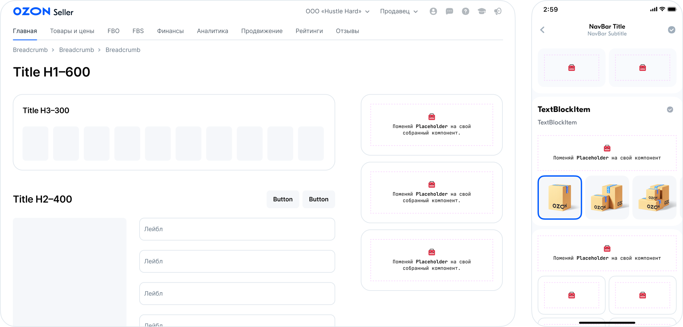The image size is (683, 327).
Task: Click the Title H3-300 card heading
Action: tap(46, 111)
